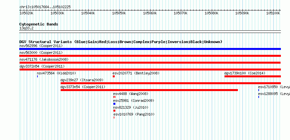The width and height of the screenshot is (290, 140).
Task: Open the esv1010769 (Pang2010) label
Action: click(134, 114)
